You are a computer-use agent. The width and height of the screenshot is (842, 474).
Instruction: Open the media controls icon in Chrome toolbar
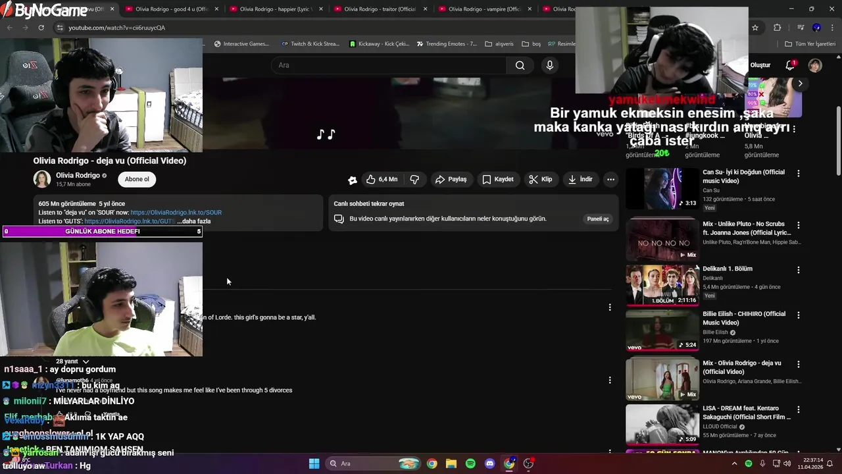click(801, 28)
